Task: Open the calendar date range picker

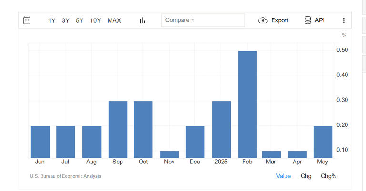Action: (27, 20)
